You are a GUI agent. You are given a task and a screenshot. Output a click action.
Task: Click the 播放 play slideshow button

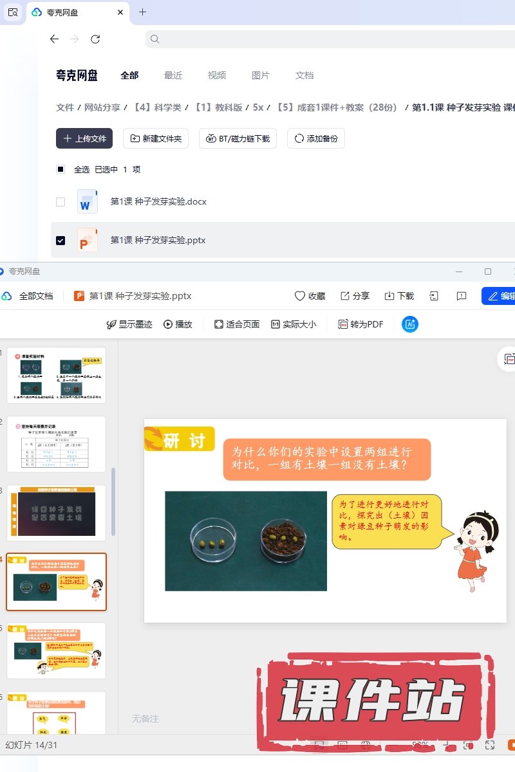178,324
